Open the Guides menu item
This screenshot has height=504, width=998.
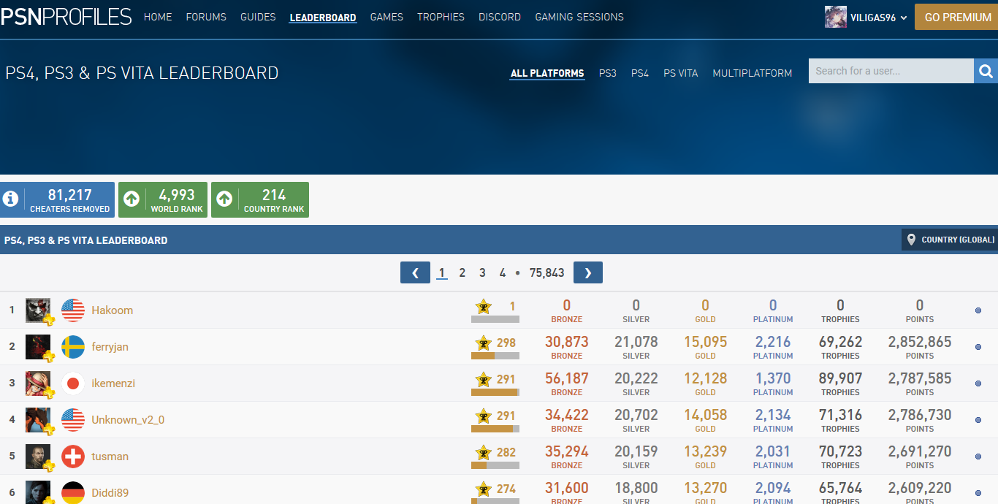258,17
